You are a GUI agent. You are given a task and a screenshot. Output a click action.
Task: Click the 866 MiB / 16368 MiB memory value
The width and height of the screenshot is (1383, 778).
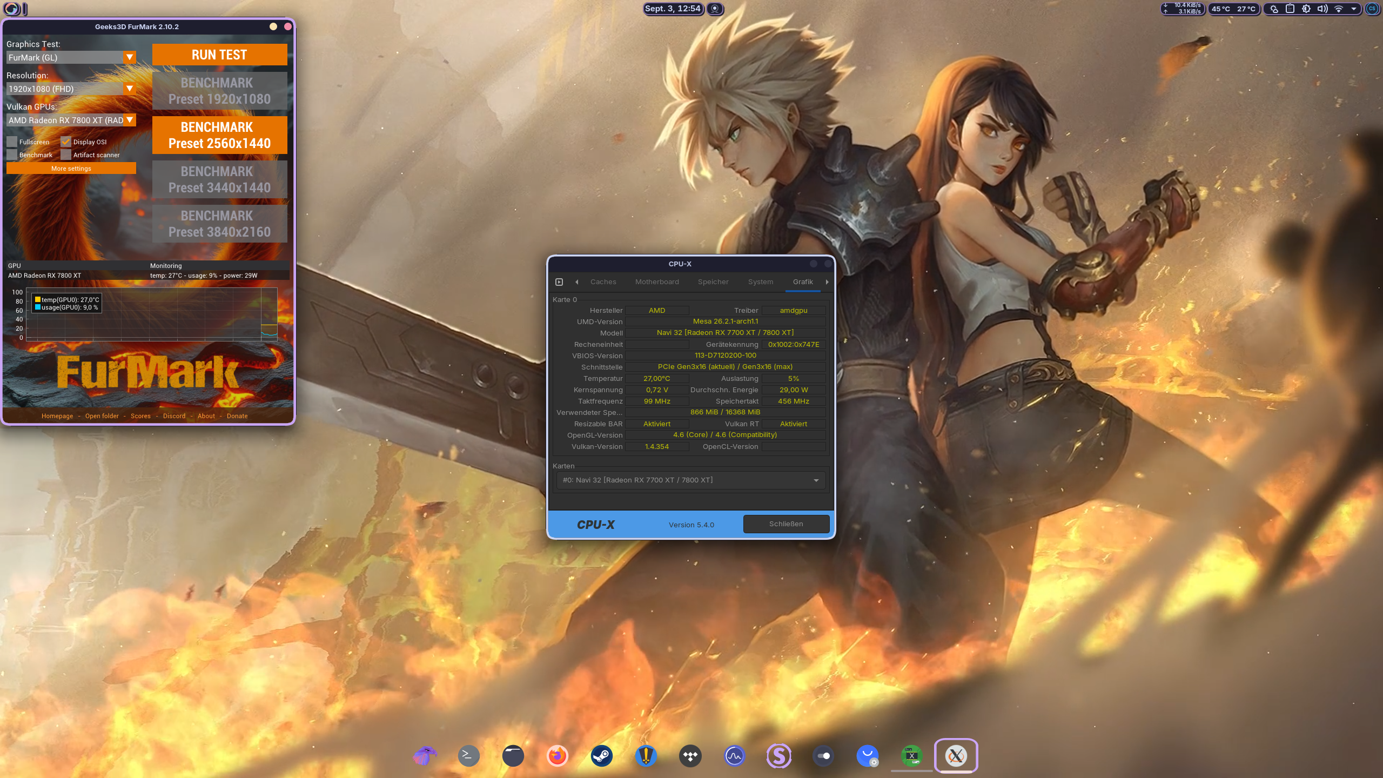pyautogui.click(x=725, y=412)
